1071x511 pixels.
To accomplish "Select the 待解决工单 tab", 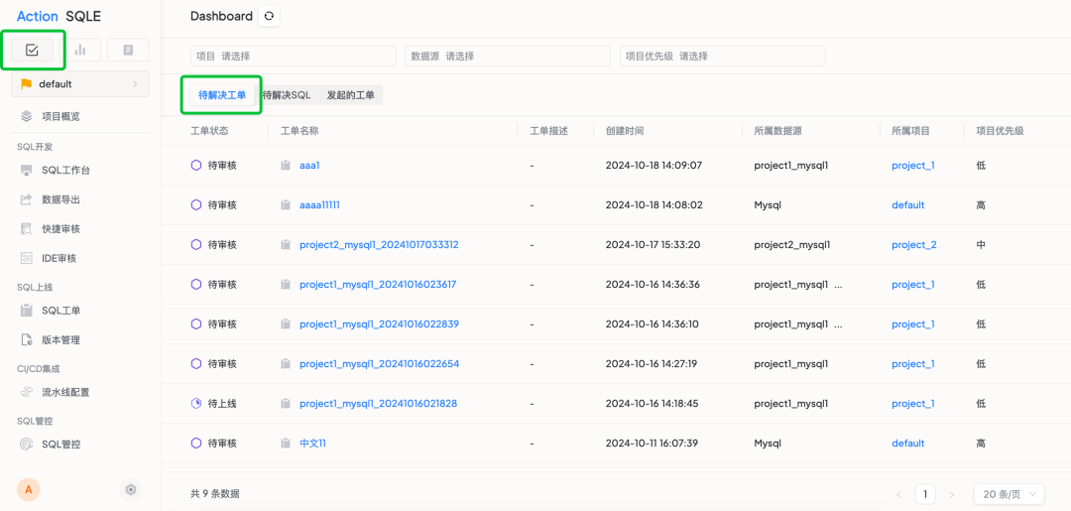I will click(x=222, y=95).
